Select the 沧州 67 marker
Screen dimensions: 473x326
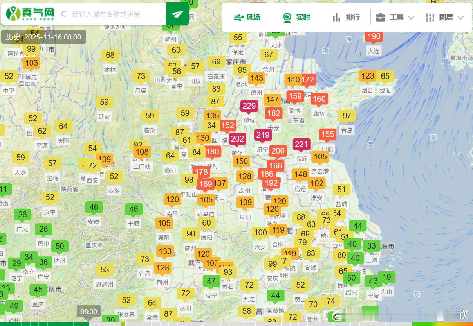tap(269, 56)
